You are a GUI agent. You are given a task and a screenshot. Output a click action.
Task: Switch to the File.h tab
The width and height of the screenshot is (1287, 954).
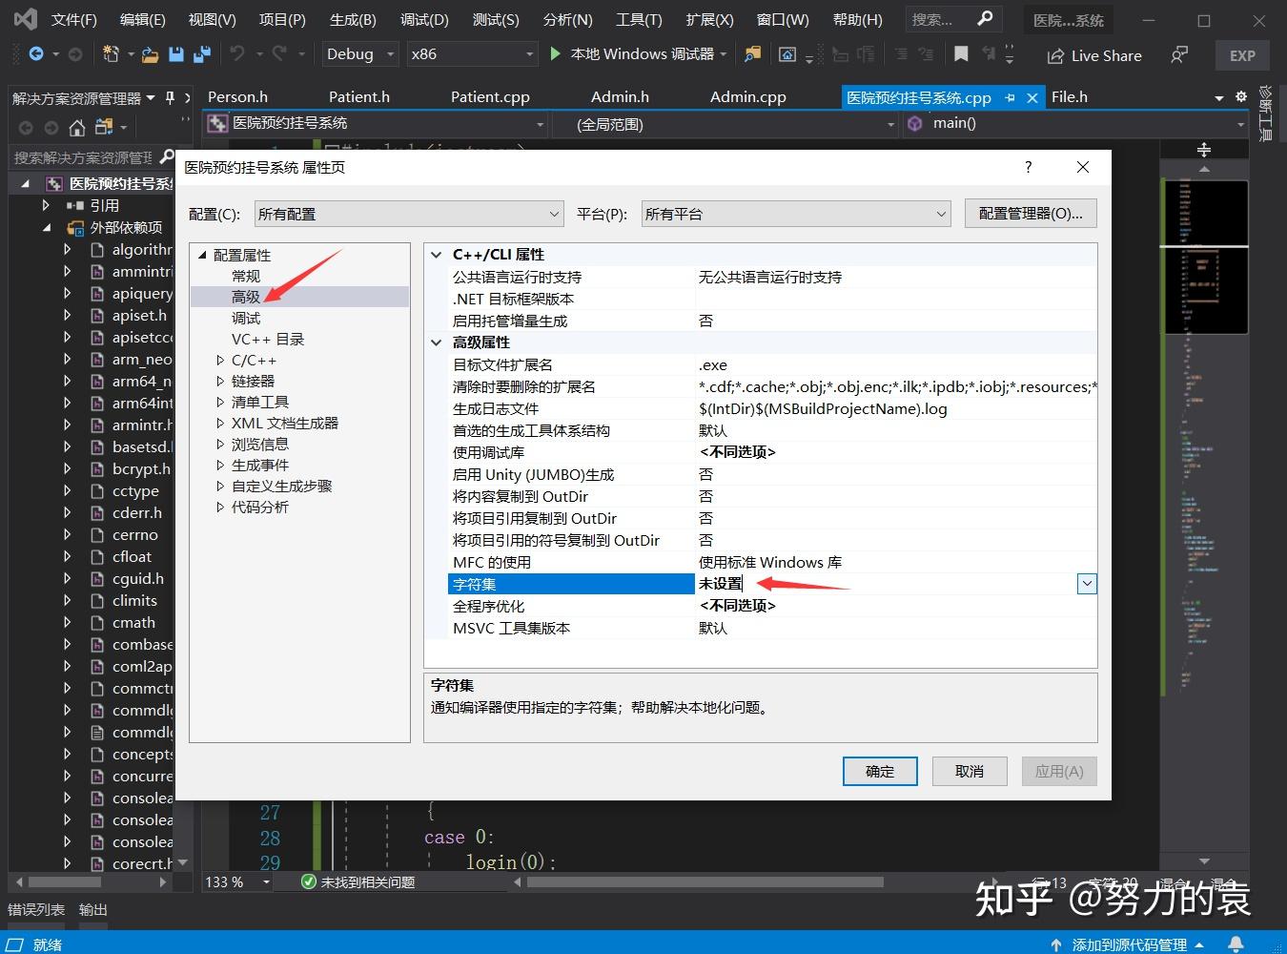pos(1070,97)
